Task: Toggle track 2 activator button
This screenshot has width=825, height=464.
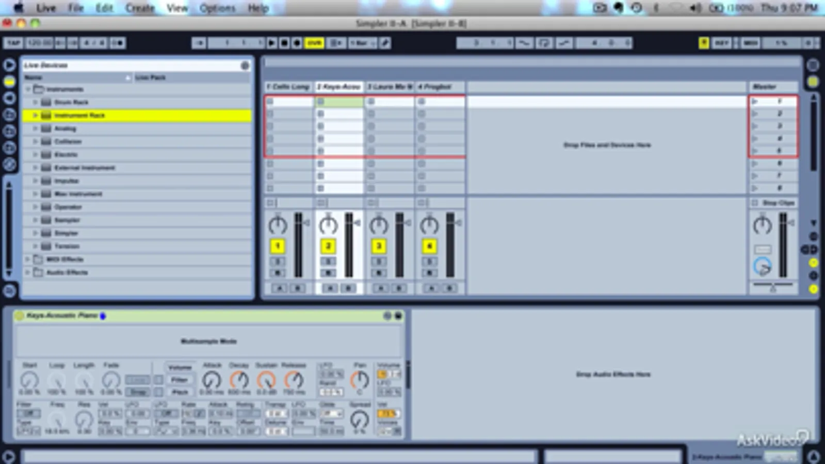Action: pos(328,246)
